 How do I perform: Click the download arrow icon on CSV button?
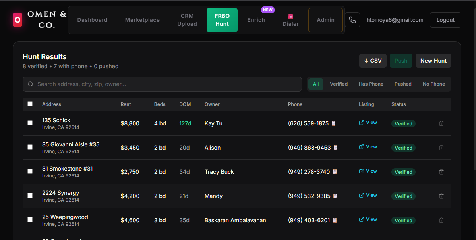pyautogui.click(x=366, y=60)
